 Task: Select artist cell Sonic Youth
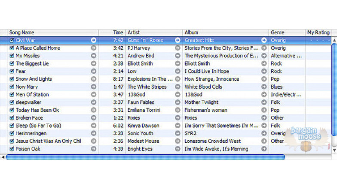tap(140, 133)
